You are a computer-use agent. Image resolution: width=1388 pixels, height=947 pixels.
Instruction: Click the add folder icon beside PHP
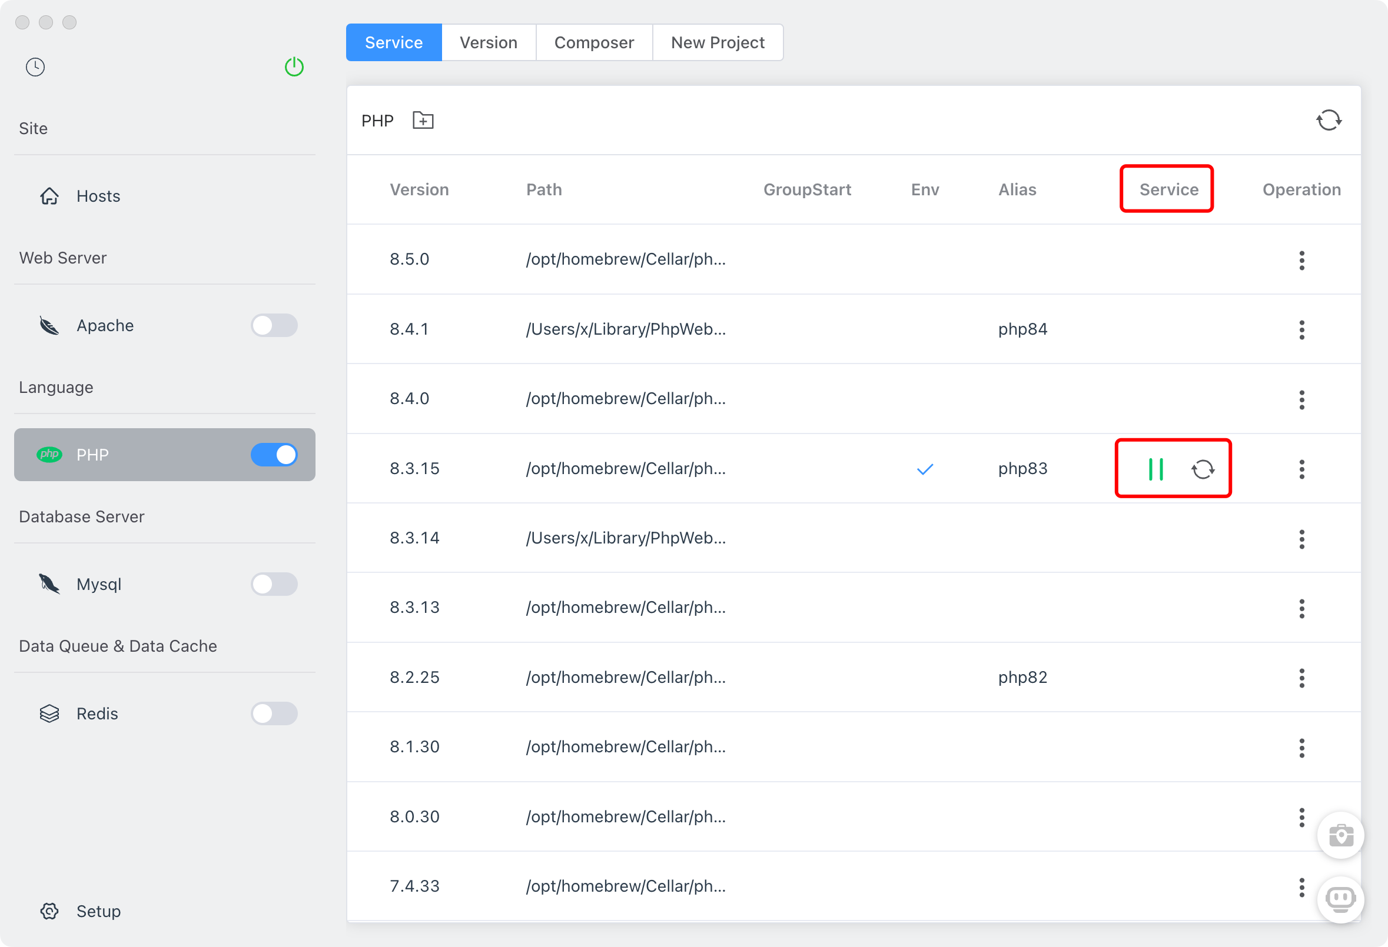pyautogui.click(x=423, y=121)
